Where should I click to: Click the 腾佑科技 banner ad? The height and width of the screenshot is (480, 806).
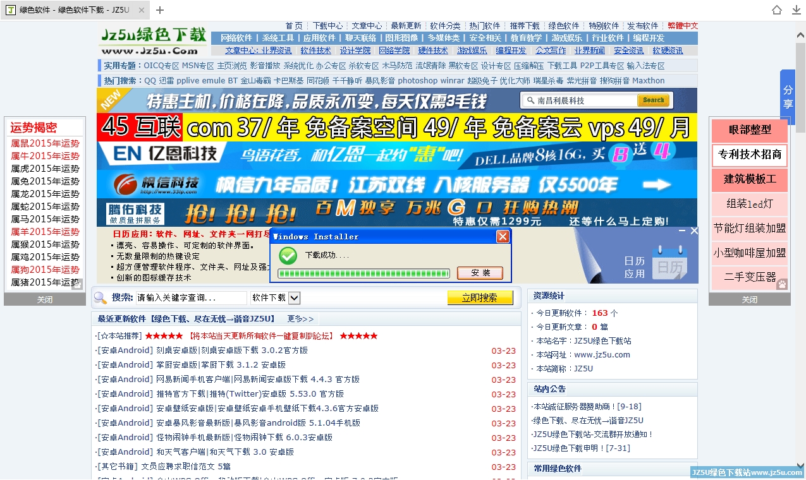(397, 213)
